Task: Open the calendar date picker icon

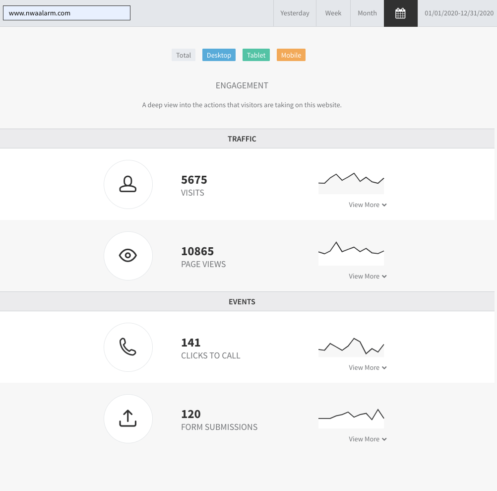Action: click(x=400, y=13)
